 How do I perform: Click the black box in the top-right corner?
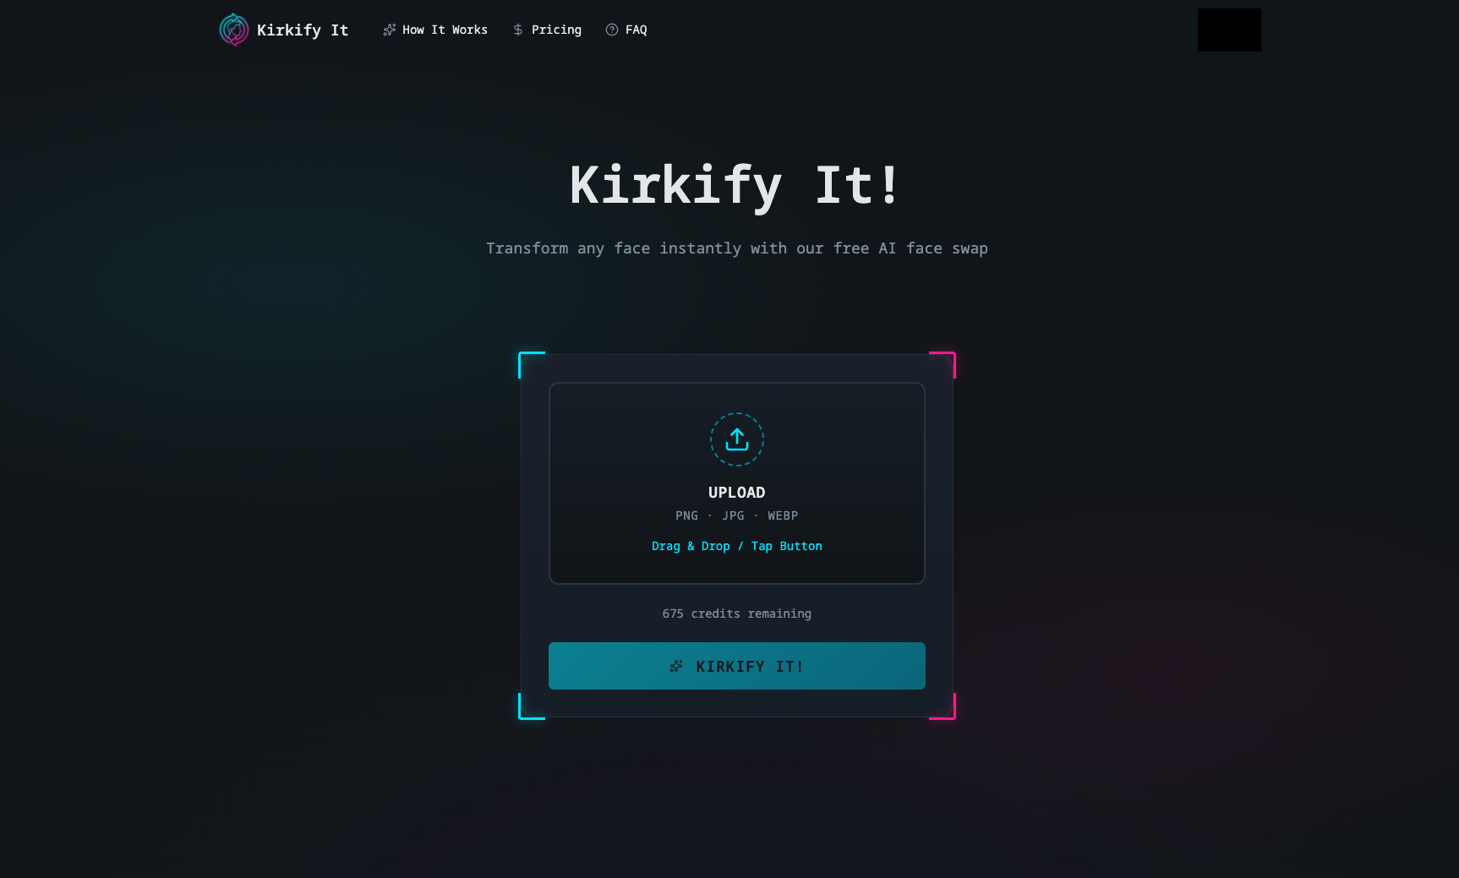1229,30
